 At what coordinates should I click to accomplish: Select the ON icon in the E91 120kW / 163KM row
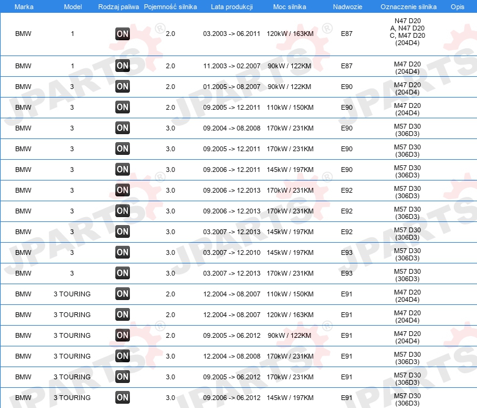coord(123,314)
